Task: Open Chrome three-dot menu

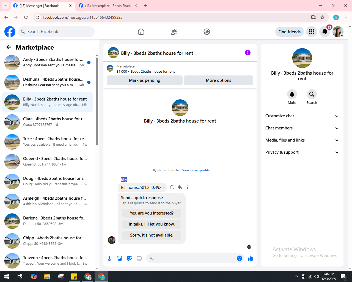Action: point(346,17)
